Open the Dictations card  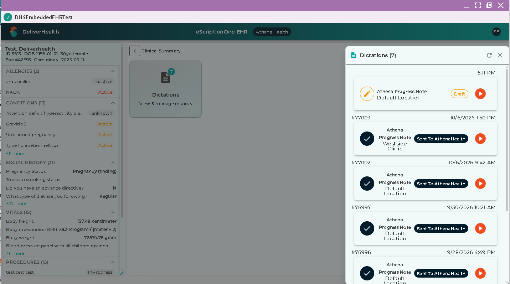166,89
